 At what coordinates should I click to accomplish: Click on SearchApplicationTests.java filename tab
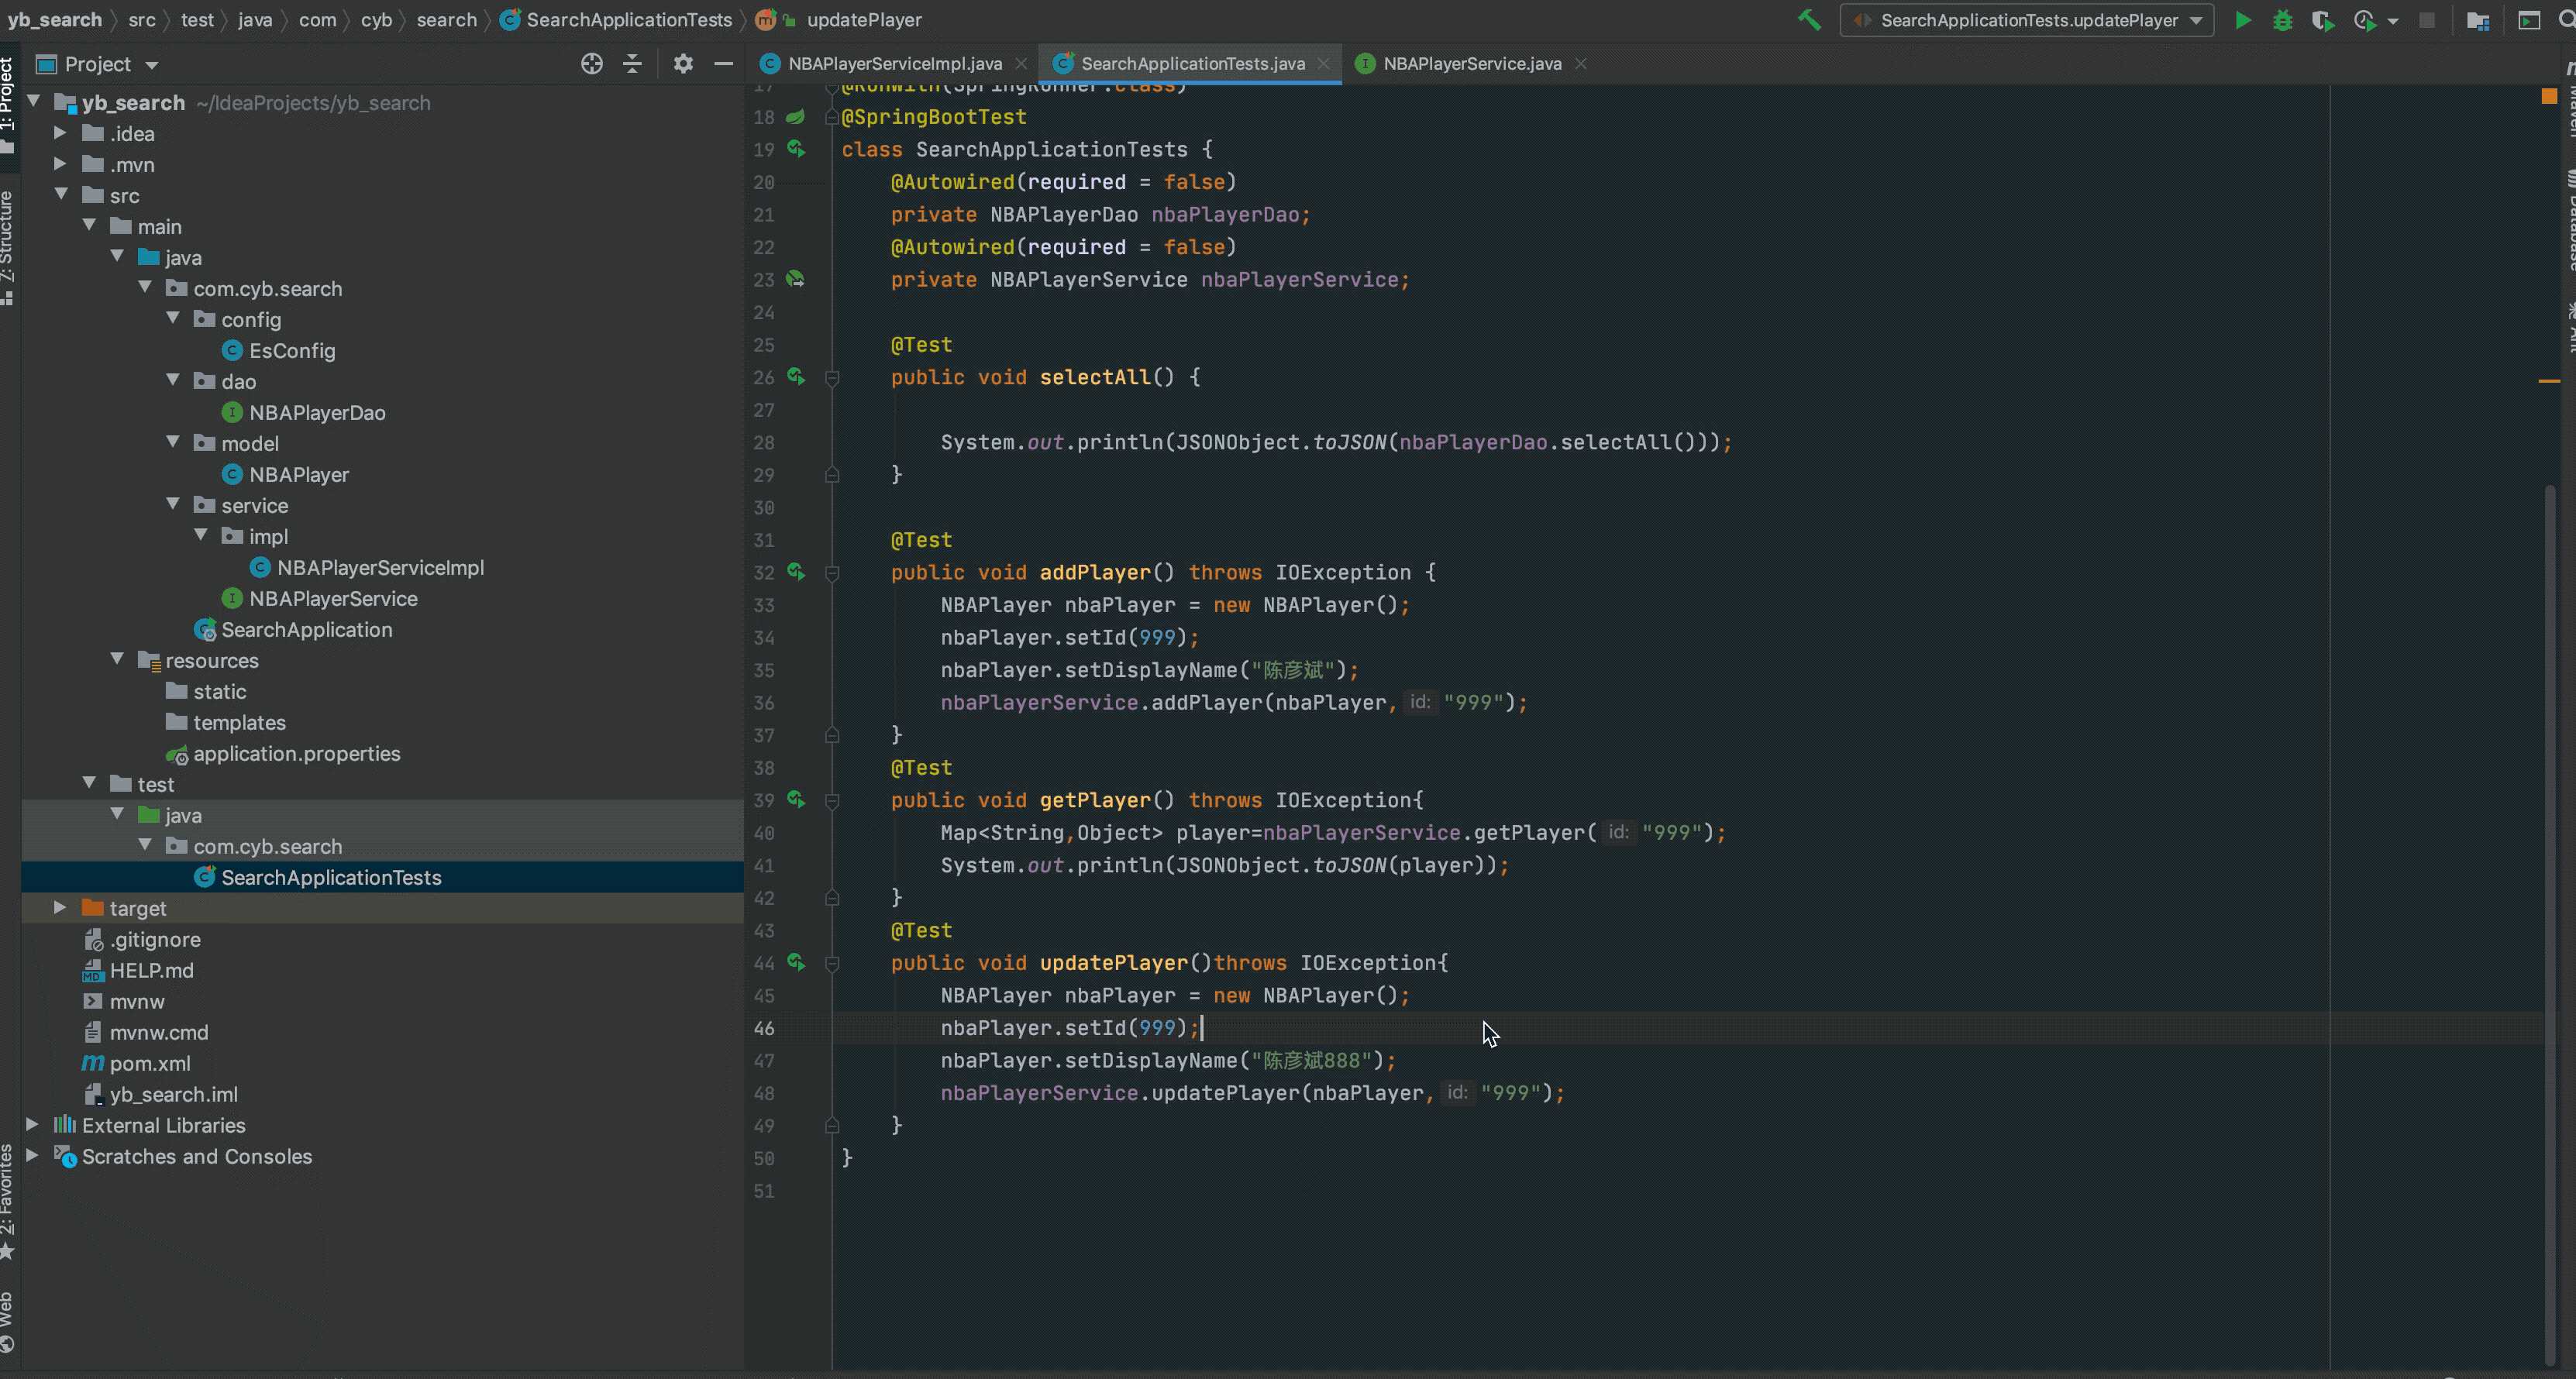coord(1193,63)
